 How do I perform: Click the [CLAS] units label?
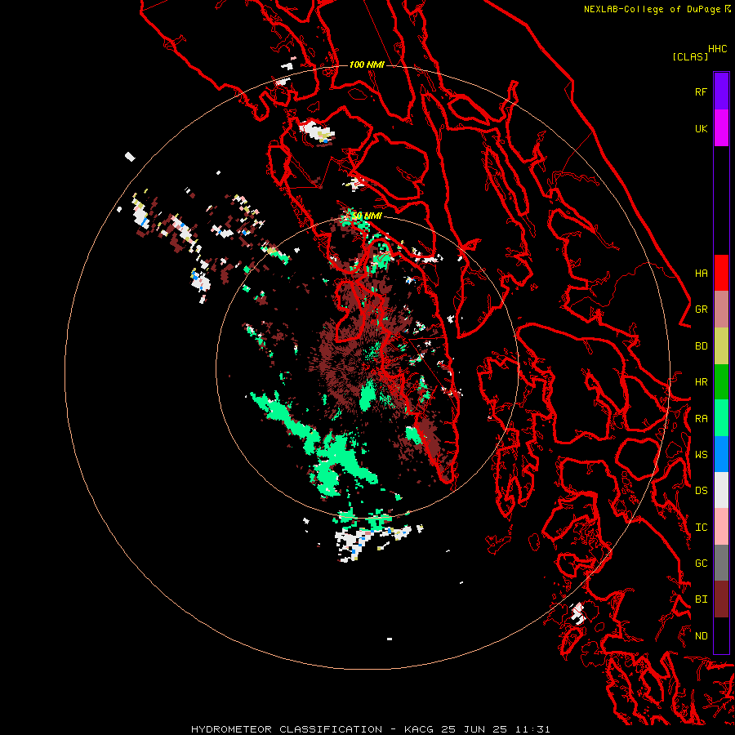point(690,56)
